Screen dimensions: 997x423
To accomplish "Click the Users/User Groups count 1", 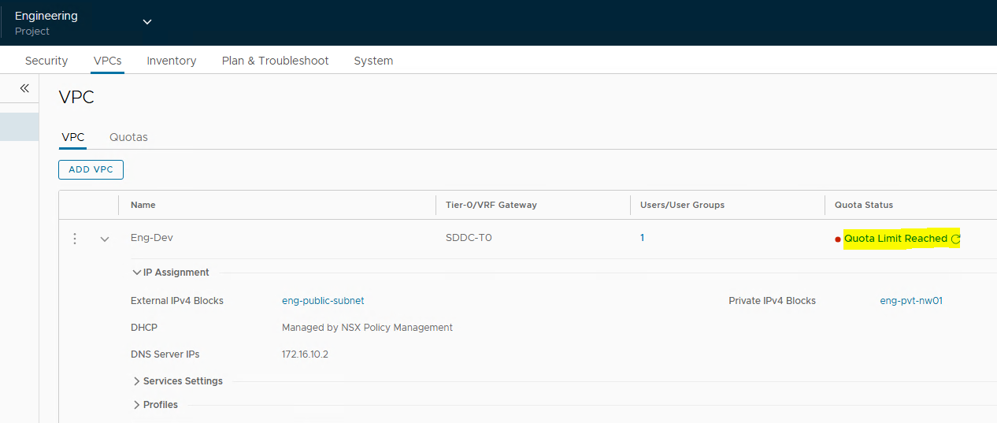I will point(642,238).
